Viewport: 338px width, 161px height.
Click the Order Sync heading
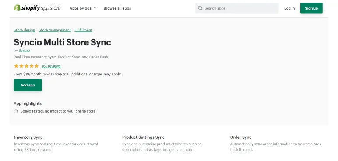point(241,137)
